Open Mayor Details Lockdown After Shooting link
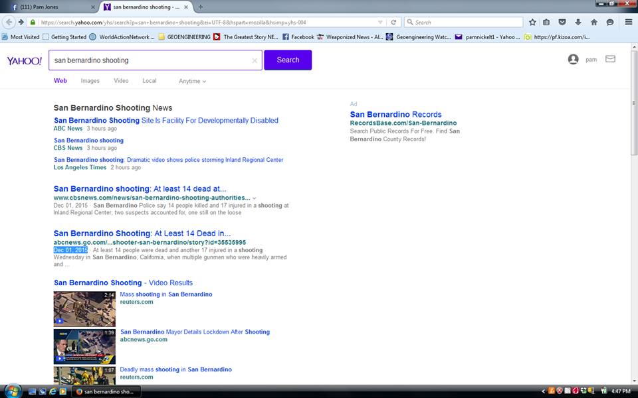Screen dimensions: 638x398 pyautogui.click(x=195, y=332)
